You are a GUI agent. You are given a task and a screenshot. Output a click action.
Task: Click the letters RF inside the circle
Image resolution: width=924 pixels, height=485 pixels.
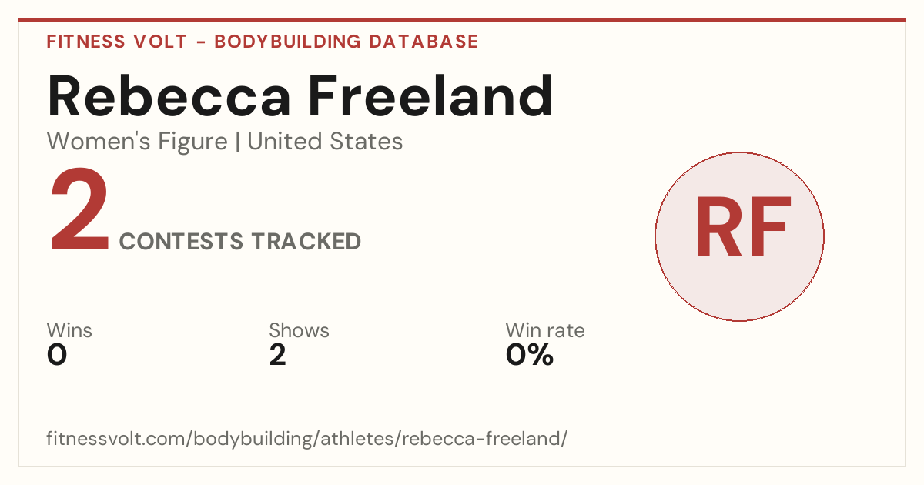742,229
